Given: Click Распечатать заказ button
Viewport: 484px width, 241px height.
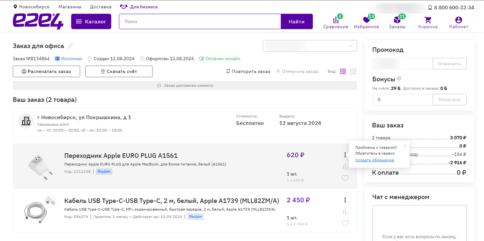Looking at the screenshot, I should tap(46, 71).
